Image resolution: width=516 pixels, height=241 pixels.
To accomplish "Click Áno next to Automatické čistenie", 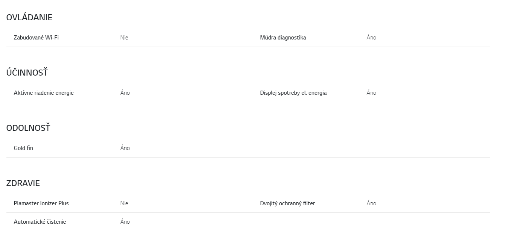I will 125,222.
